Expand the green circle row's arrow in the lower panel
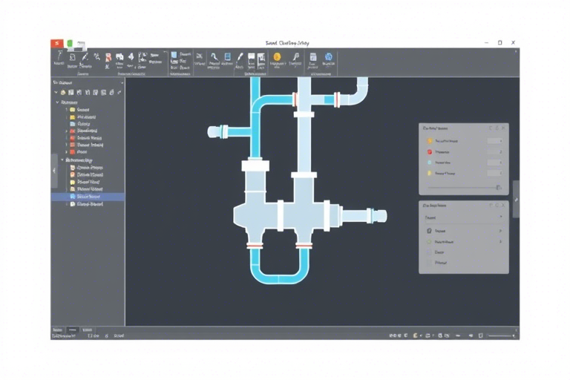Screen dimensions: 570x380 500,241
